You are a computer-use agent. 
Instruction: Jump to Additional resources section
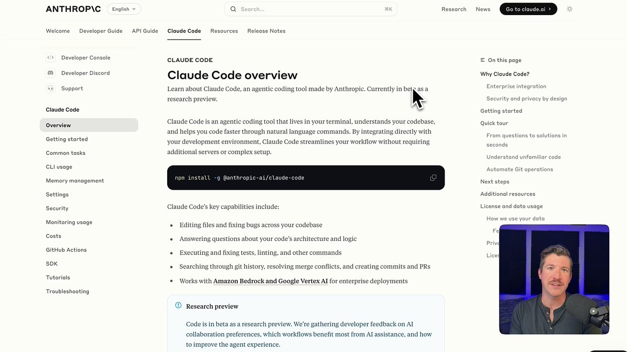[x=508, y=194]
